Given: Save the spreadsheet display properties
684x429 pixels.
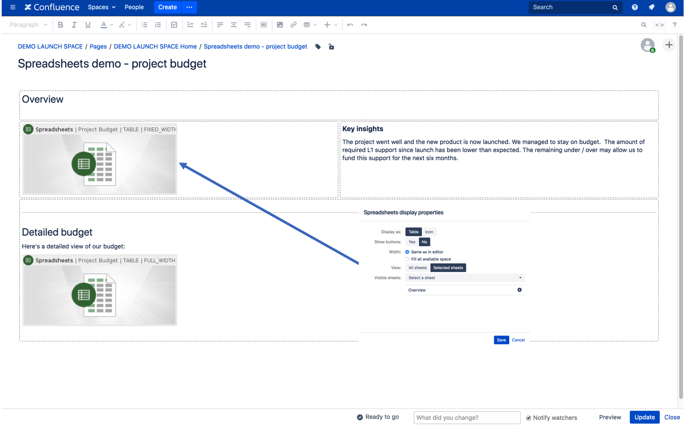Looking at the screenshot, I should pos(501,340).
